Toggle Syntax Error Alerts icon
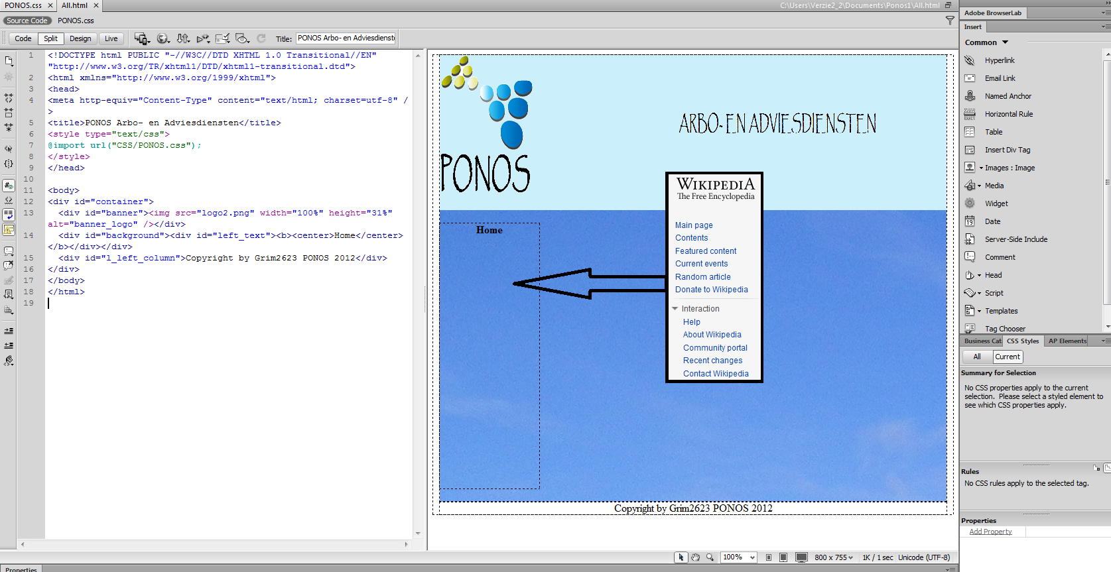The image size is (1111, 572). point(9,229)
